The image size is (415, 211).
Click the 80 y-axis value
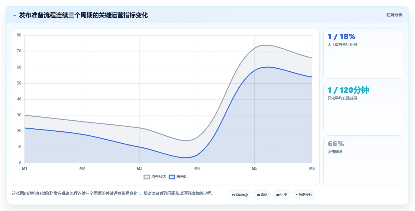(x=19, y=35)
